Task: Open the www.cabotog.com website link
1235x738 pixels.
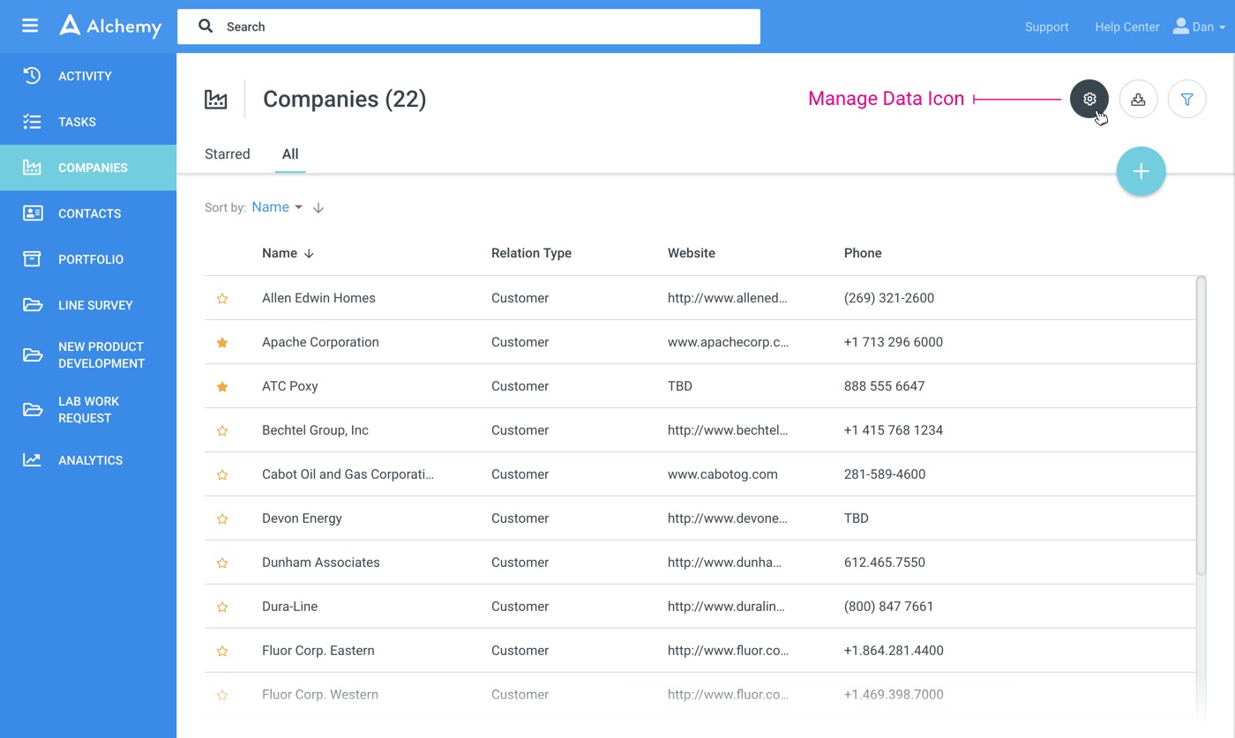Action: [x=722, y=474]
